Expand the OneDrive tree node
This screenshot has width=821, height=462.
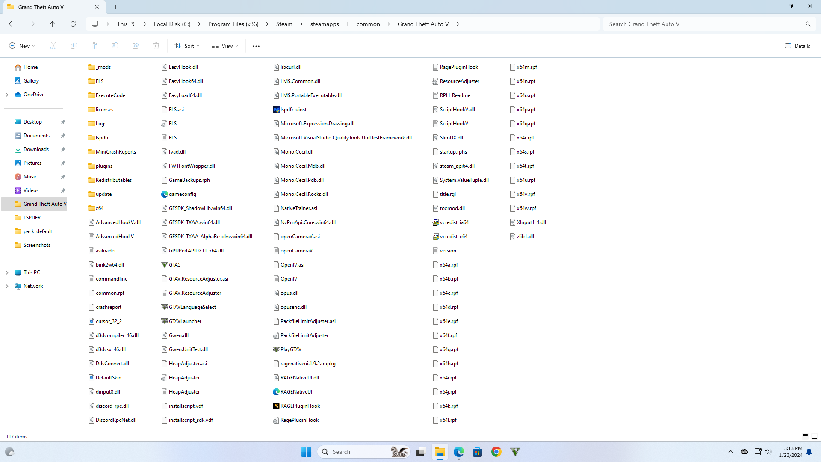coord(7,95)
